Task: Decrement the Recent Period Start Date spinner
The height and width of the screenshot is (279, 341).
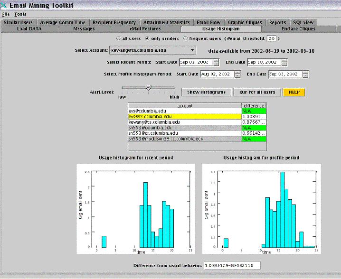Action: coord(216,64)
